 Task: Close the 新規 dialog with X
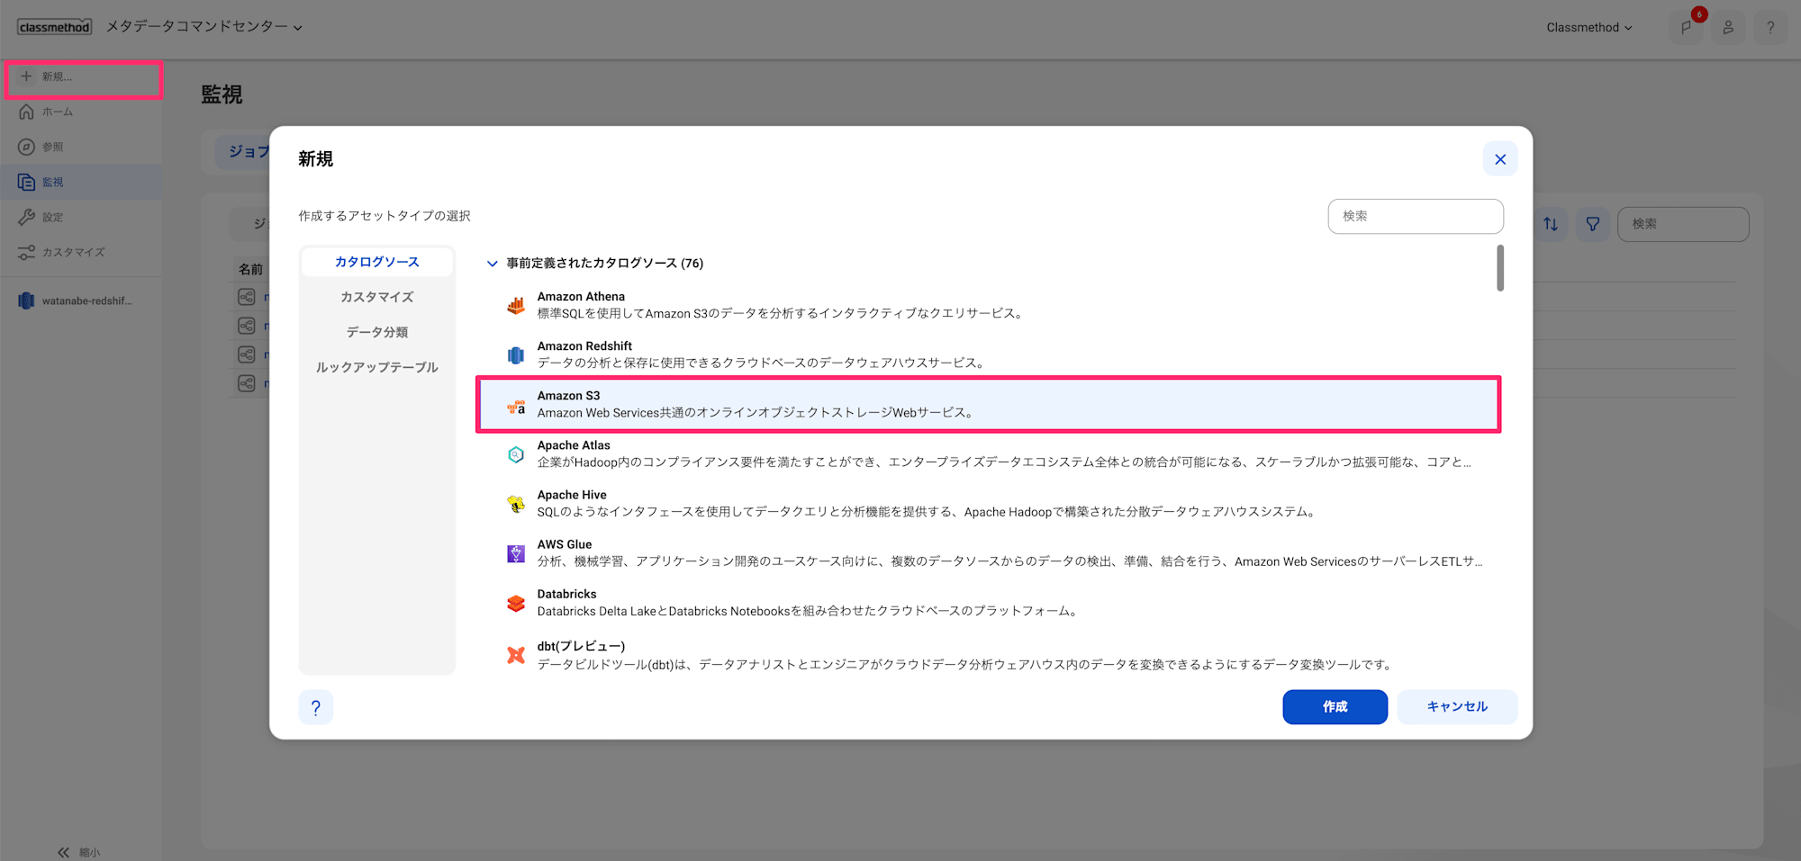[x=1500, y=159]
